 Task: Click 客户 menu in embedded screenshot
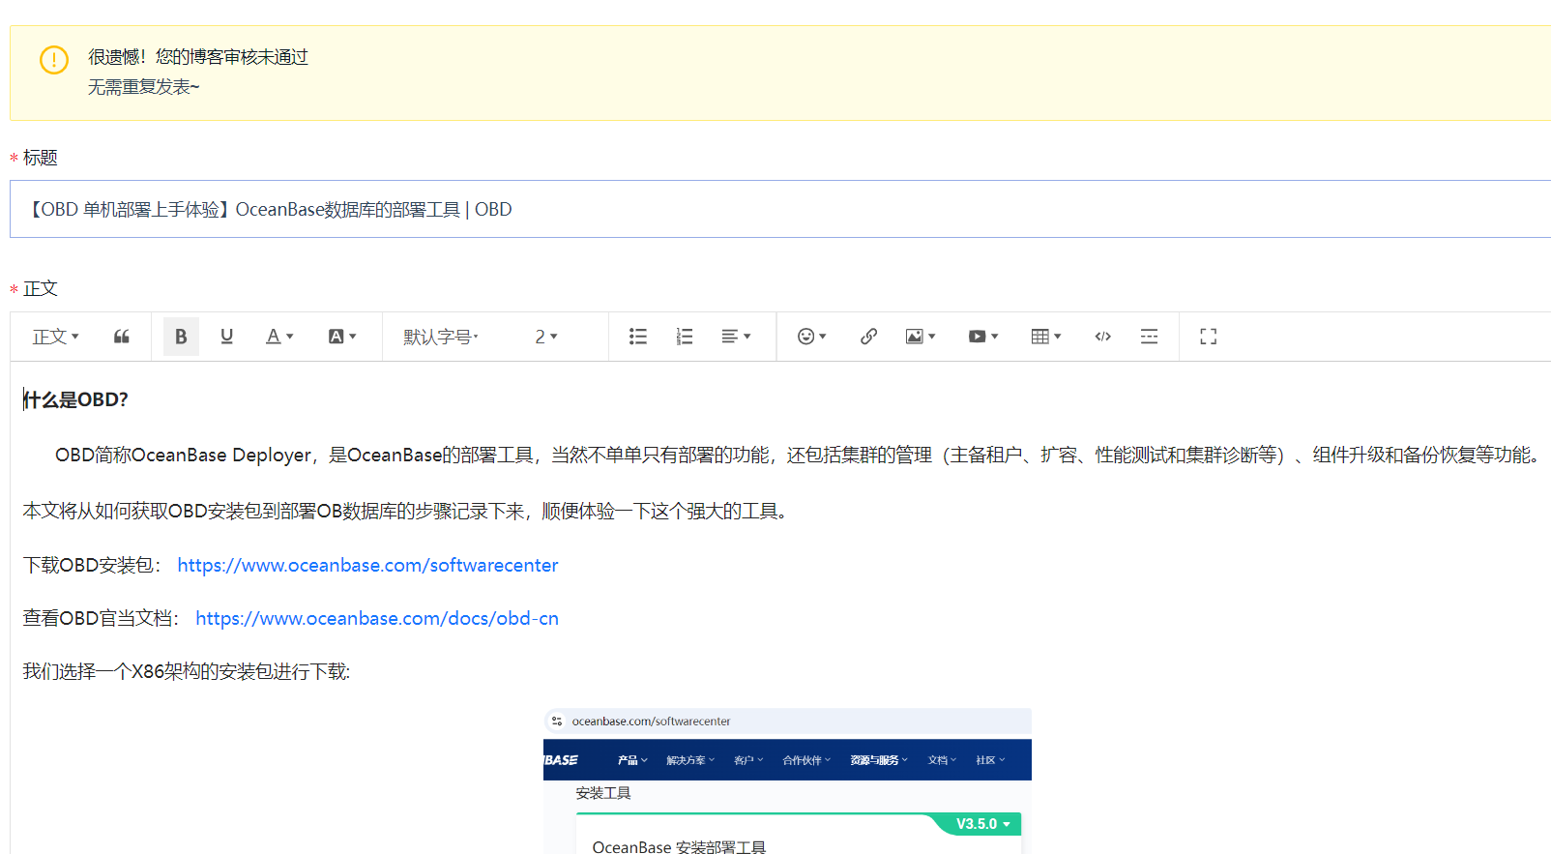[748, 760]
